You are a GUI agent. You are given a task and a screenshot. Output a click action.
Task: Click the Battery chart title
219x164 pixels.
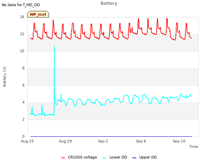click(109, 3)
